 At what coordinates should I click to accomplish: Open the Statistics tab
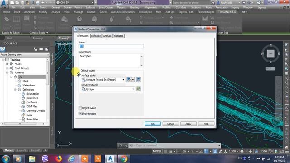(x=119, y=36)
